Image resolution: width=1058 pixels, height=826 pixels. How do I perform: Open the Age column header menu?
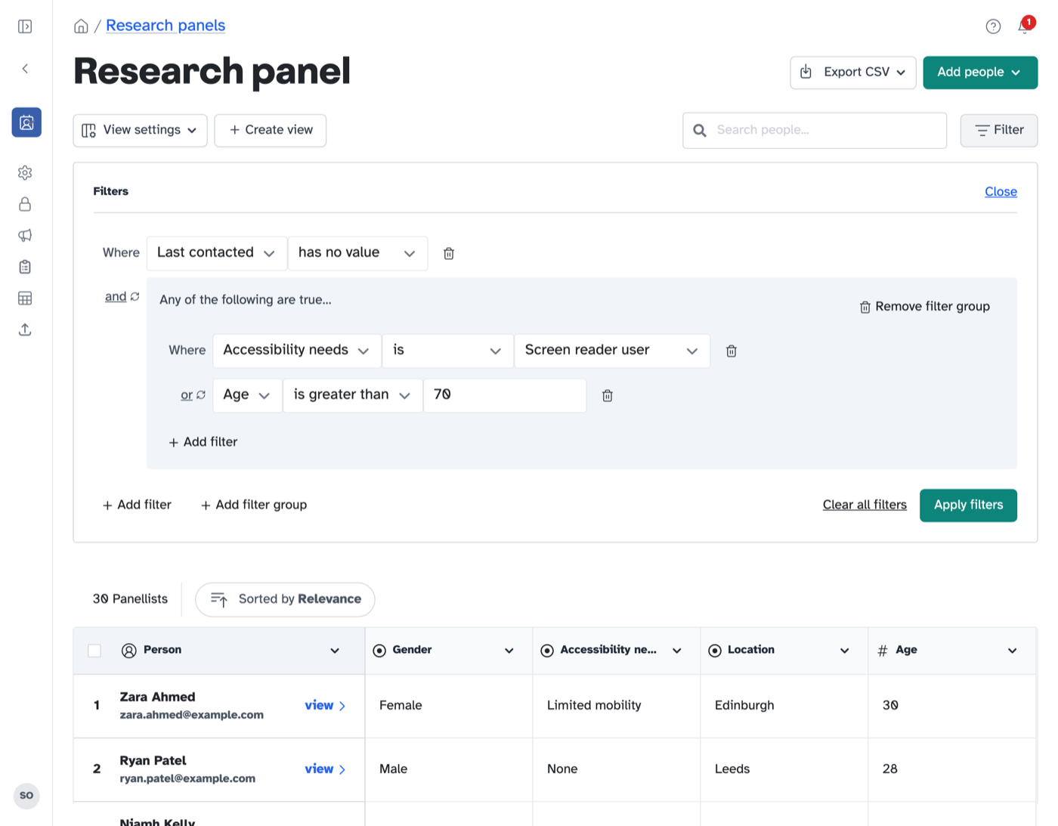tap(1013, 651)
